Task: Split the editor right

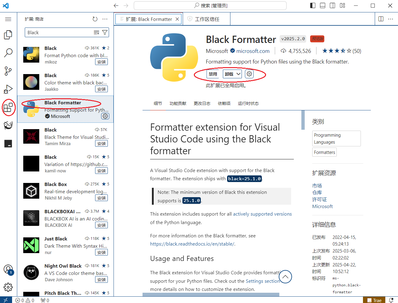Action: click(381, 19)
